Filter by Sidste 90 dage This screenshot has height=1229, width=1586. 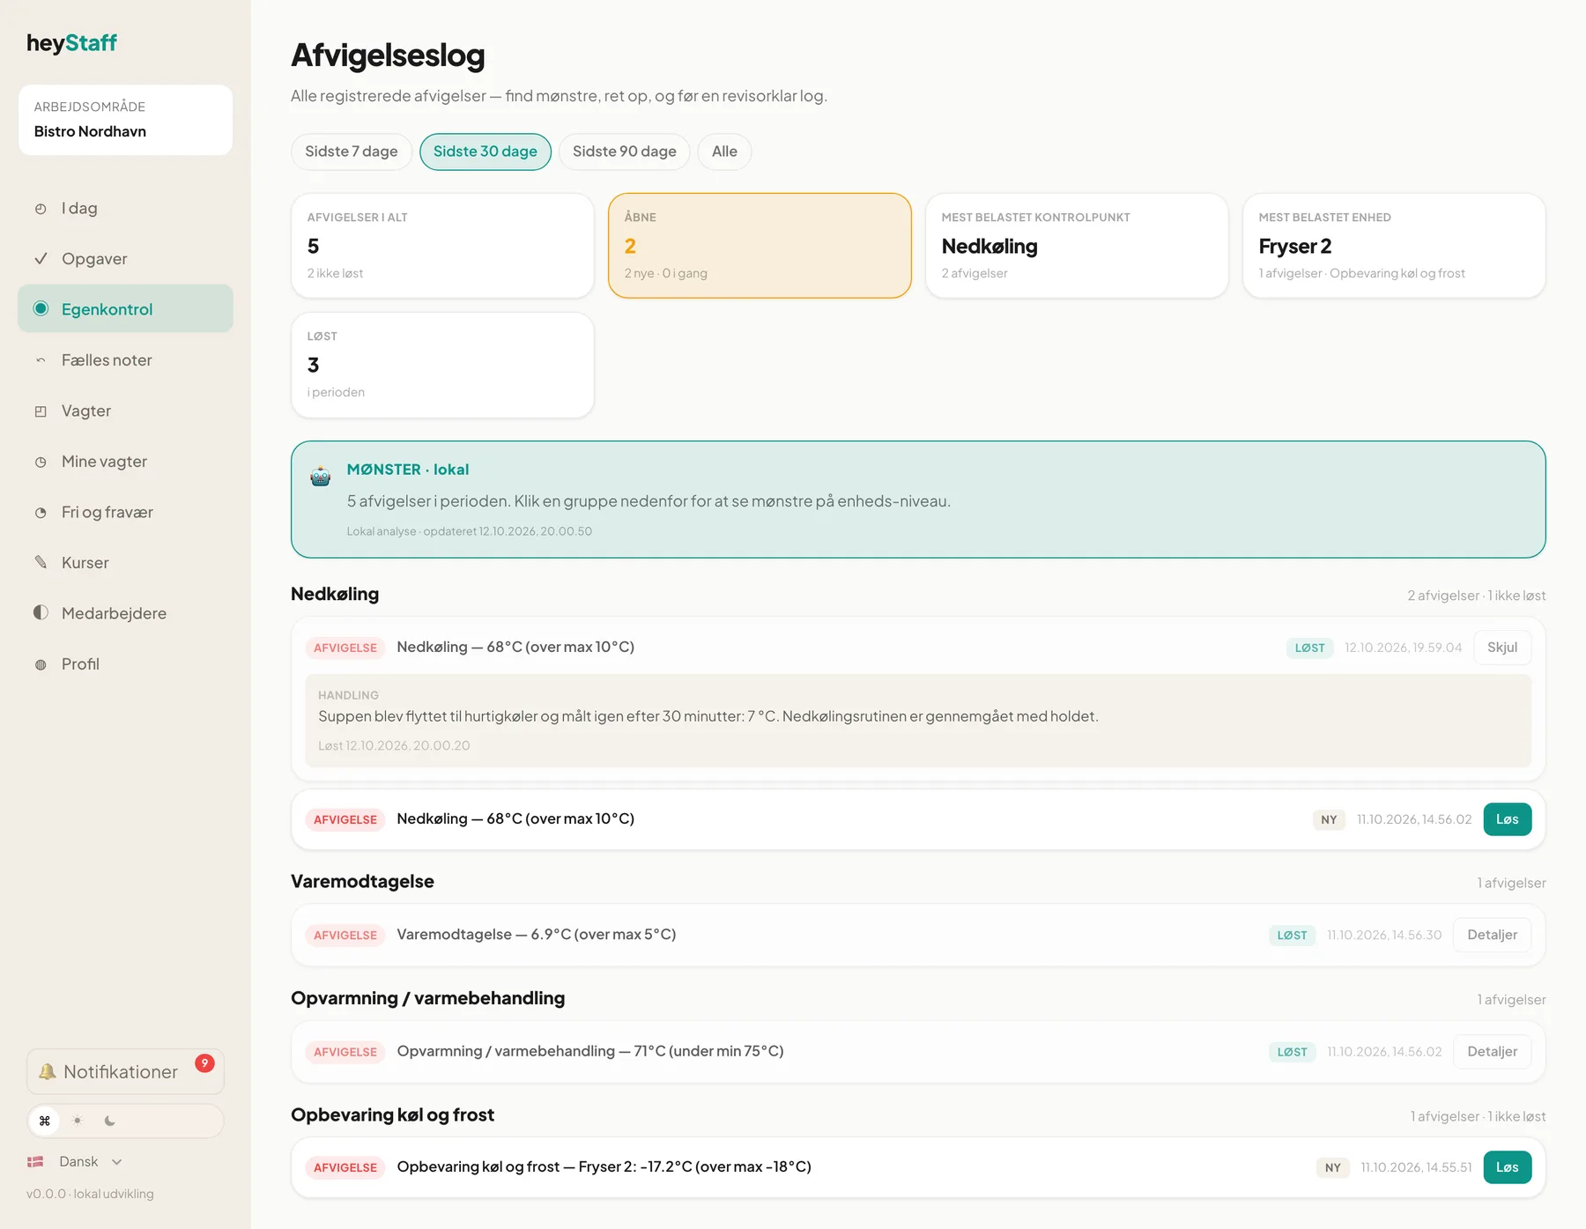(x=625, y=152)
